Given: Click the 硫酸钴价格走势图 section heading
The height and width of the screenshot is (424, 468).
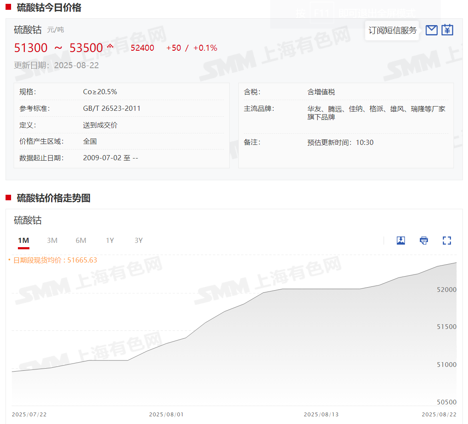Looking at the screenshot, I should (53, 198).
